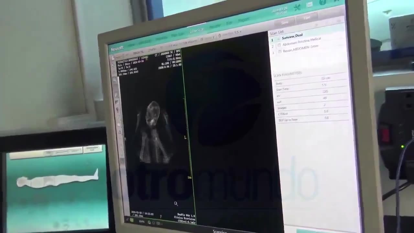The width and height of the screenshot is (414, 233).
Task: Click the Images parameter value
Action: point(324,105)
